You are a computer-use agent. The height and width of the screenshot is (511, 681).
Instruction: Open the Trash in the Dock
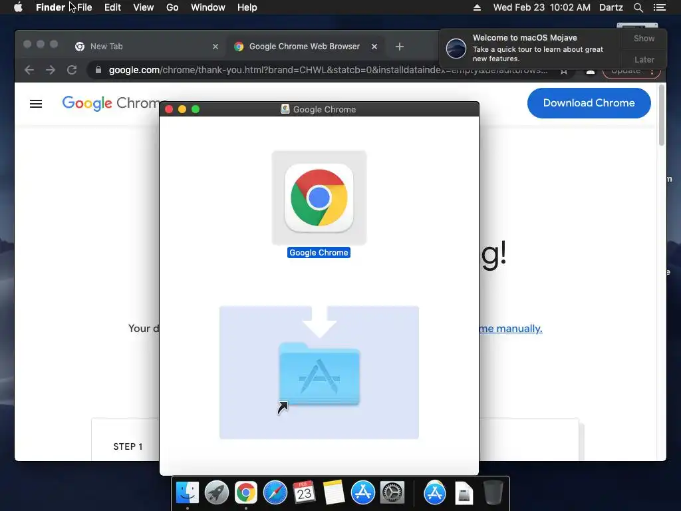point(493,493)
